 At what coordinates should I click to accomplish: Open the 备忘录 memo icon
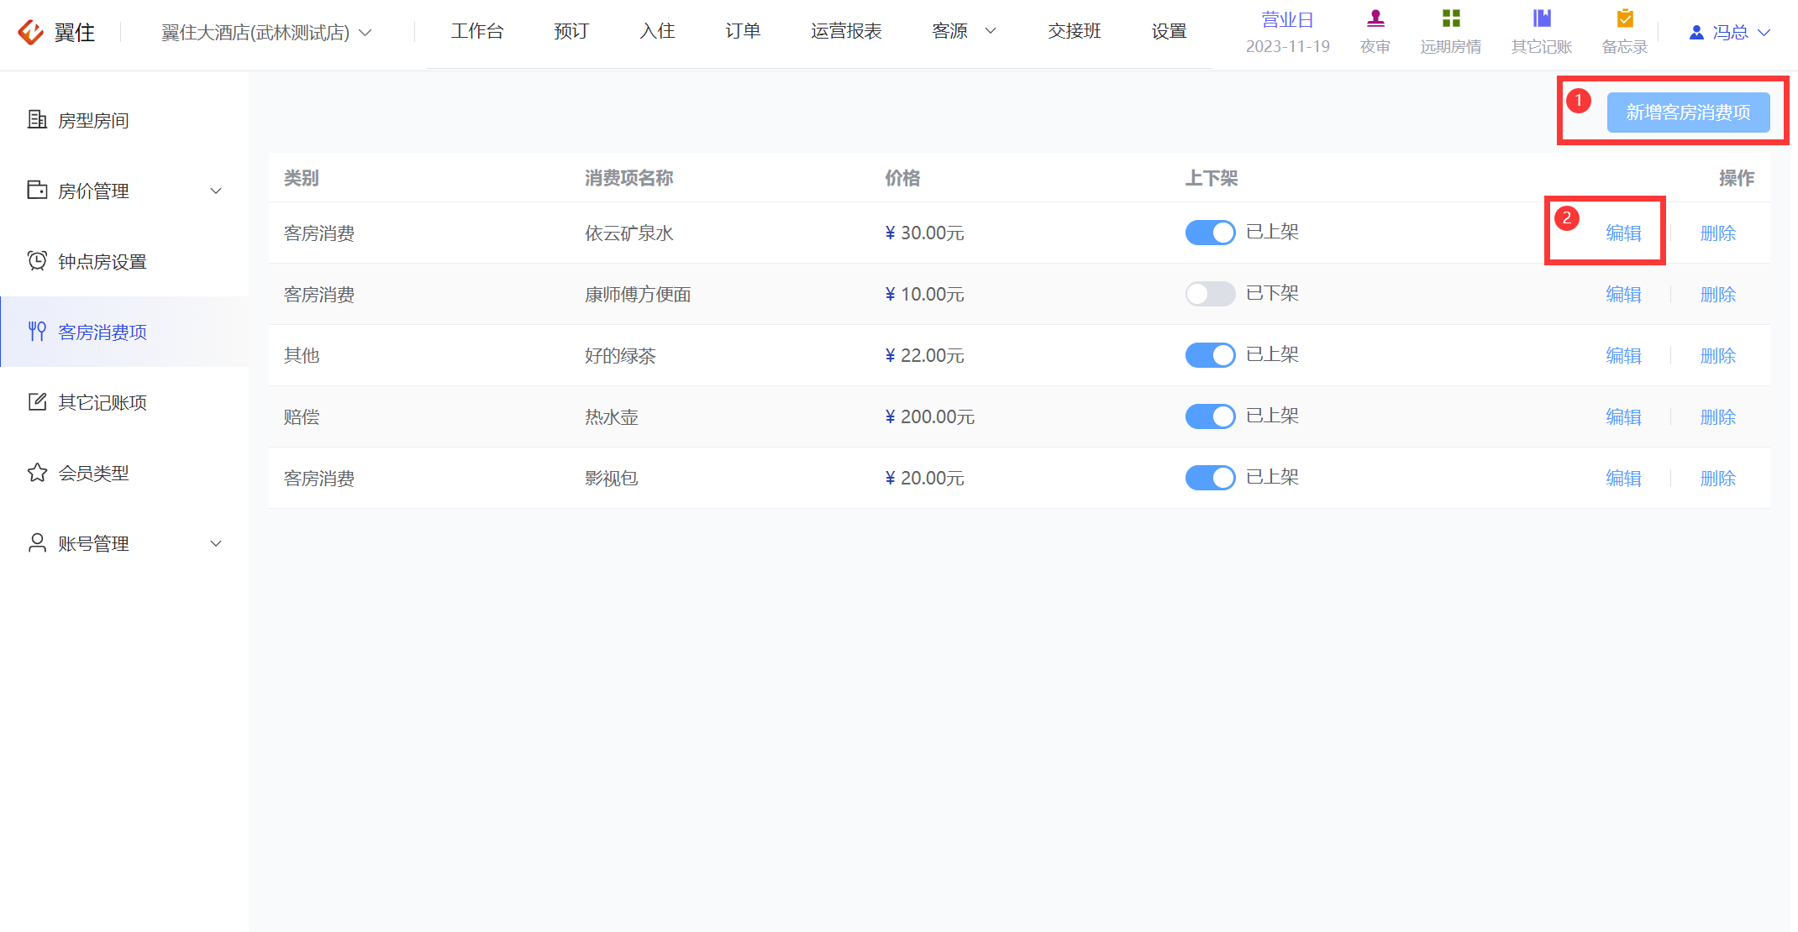click(1625, 18)
